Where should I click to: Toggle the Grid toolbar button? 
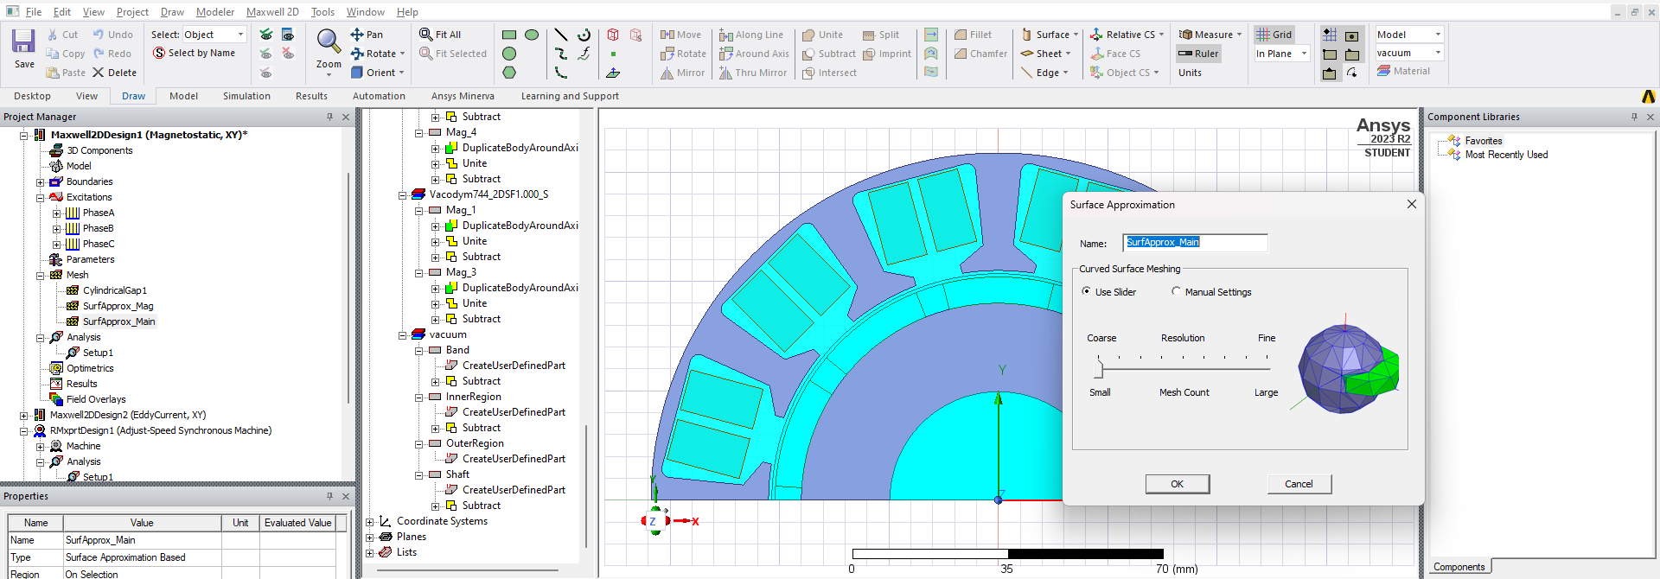pyautogui.click(x=1274, y=35)
